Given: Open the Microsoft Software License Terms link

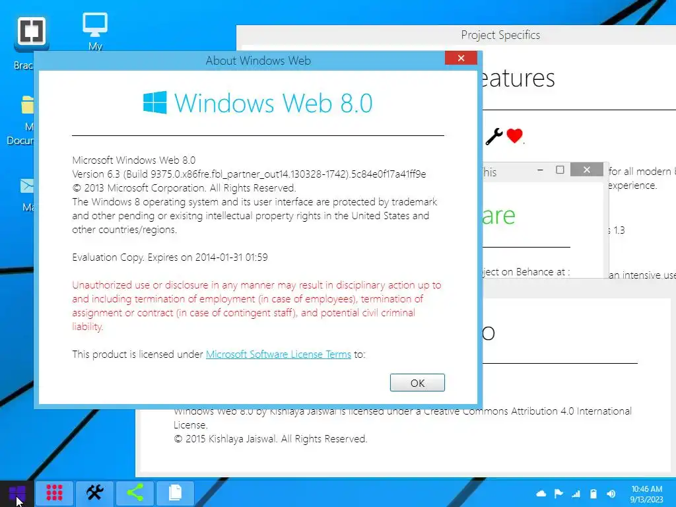Looking at the screenshot, I should click(278, 355).
